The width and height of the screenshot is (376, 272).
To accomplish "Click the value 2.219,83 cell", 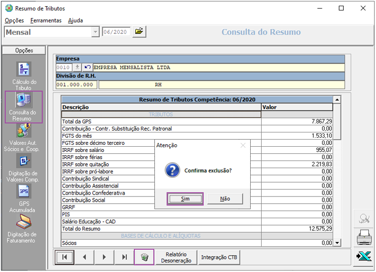I will [297, 164].
